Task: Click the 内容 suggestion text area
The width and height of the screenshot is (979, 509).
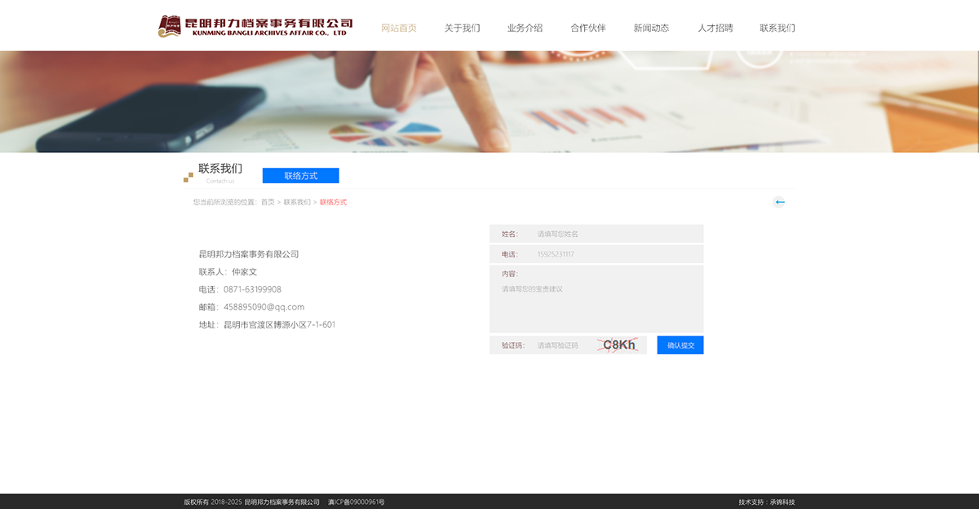Action: (x=596, y=301)
